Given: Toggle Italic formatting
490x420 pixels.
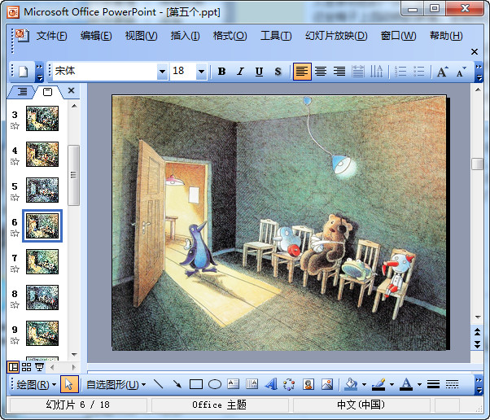Looking at the screenshot, I should pyautogui.click(x=240, y=72).
